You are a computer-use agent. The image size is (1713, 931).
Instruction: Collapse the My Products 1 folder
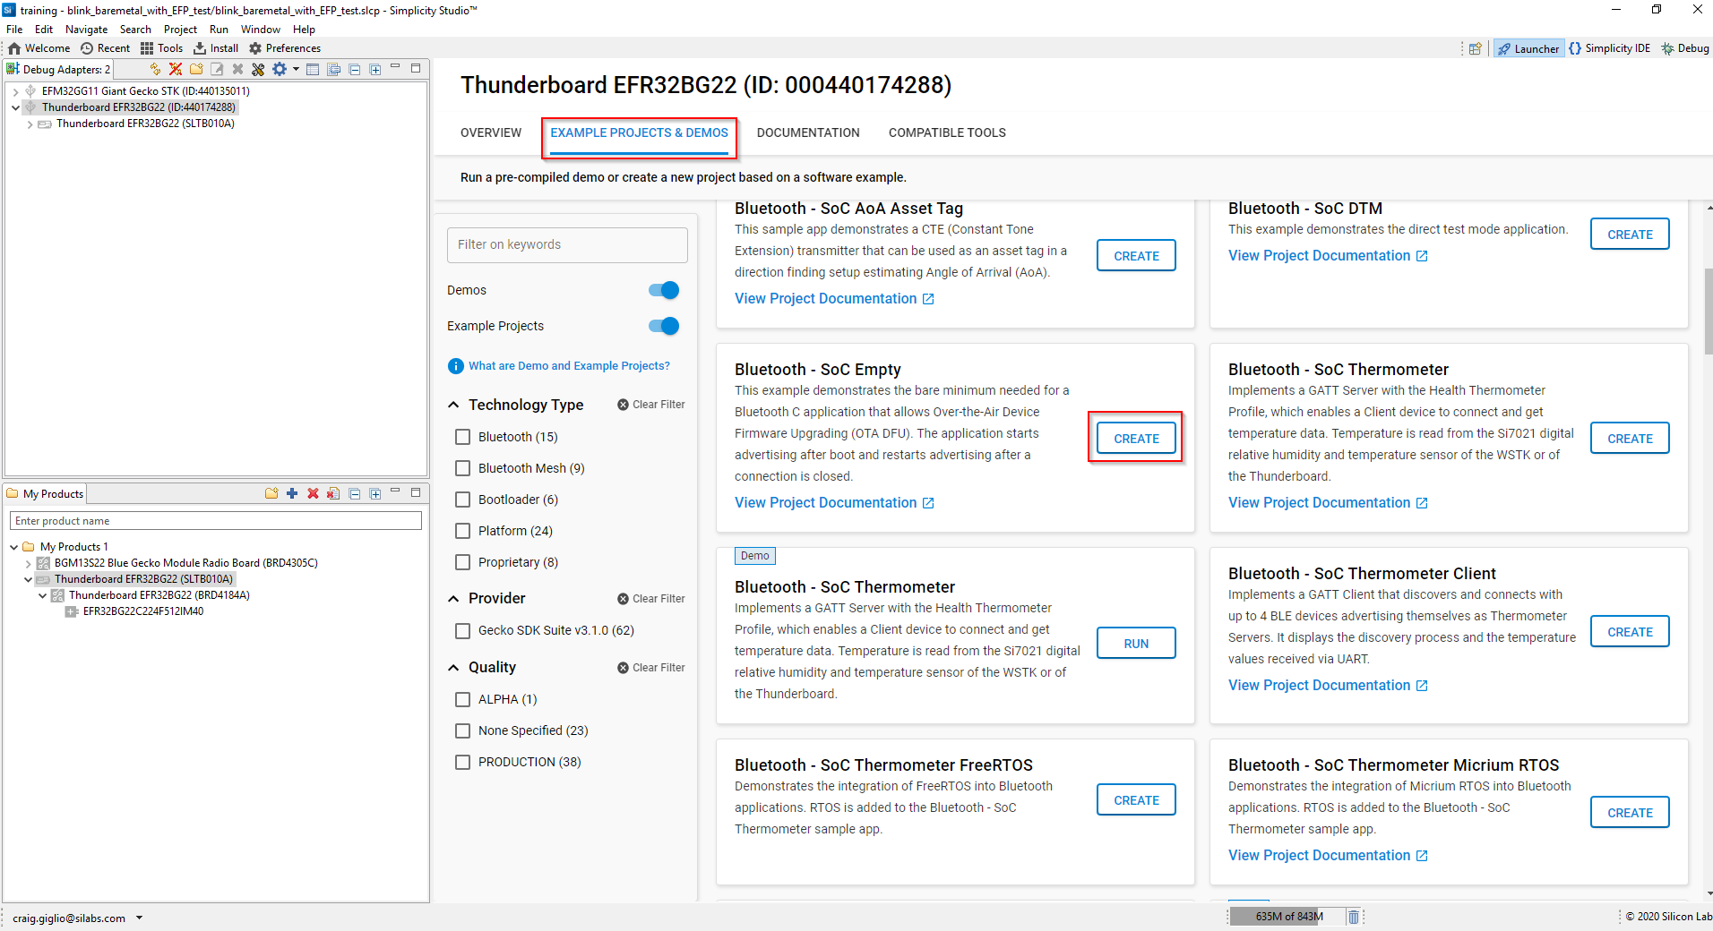pos(13,547)
